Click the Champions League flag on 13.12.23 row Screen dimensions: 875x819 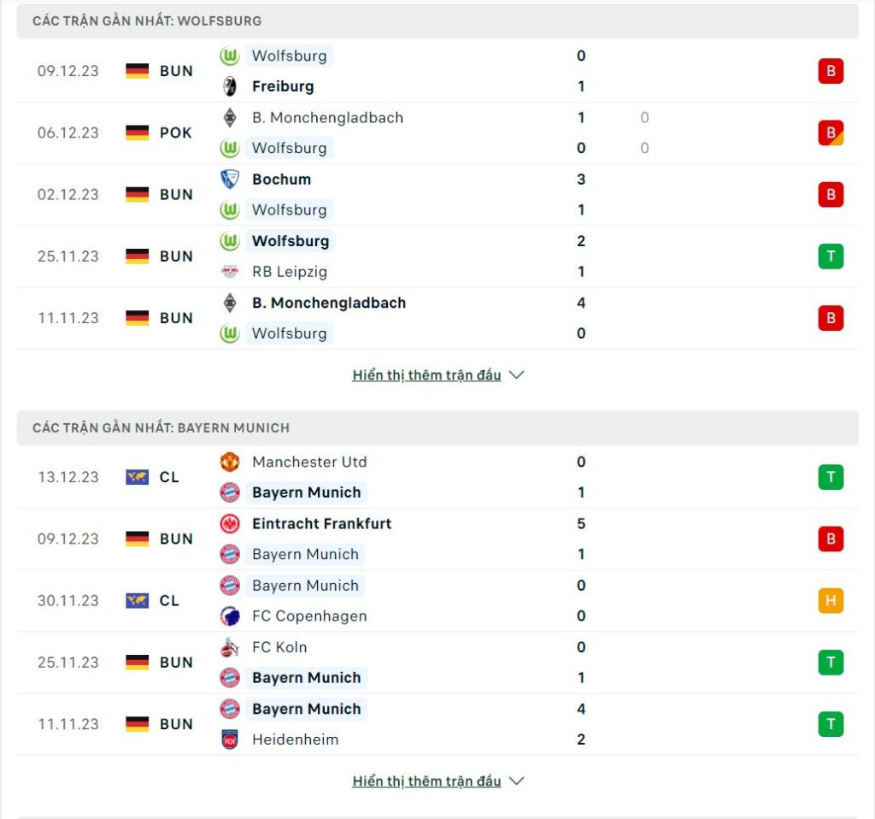point(138,477)
